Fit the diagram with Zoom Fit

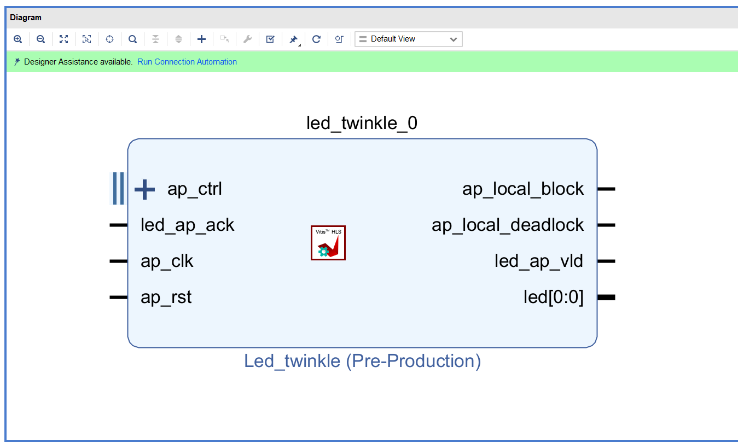pos(63,39)
